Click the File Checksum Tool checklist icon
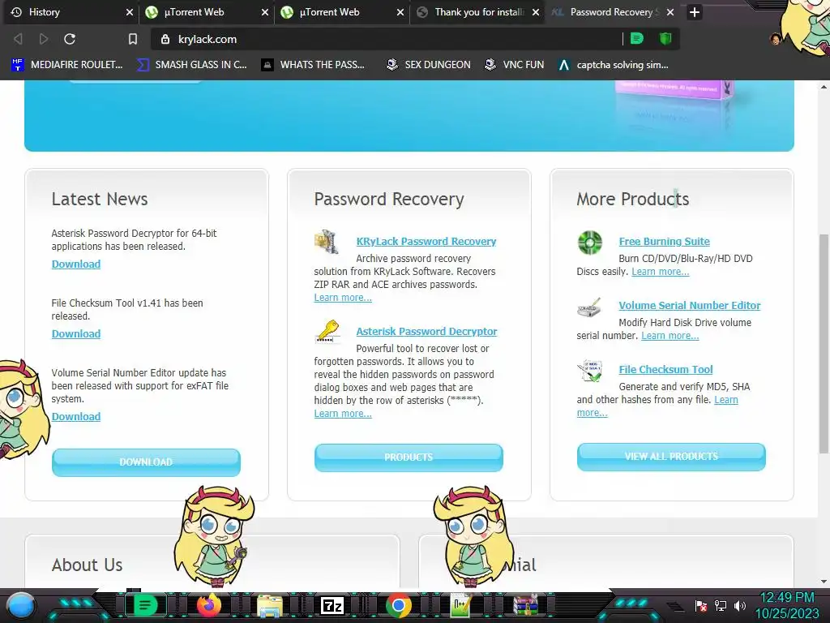 (x=590, y=371)
